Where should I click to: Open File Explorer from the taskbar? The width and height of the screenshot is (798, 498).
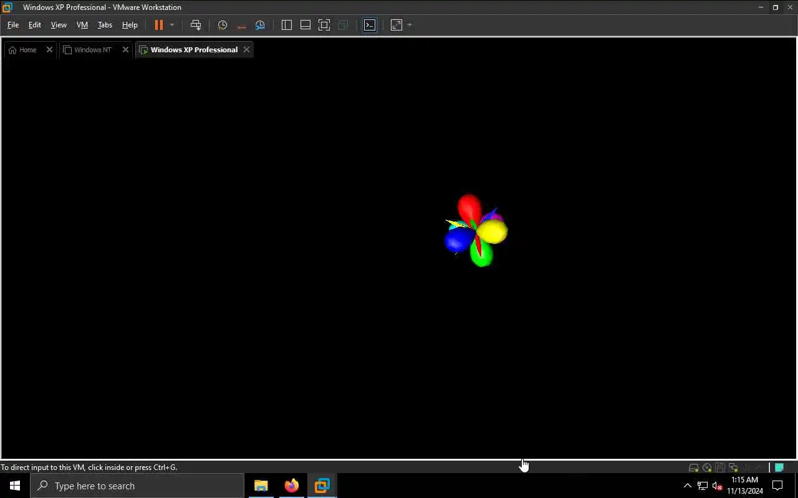click(261, 486)
